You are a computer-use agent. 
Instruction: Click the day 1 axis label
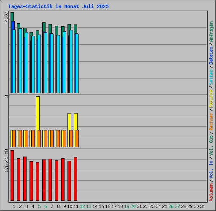pos(14,206)
